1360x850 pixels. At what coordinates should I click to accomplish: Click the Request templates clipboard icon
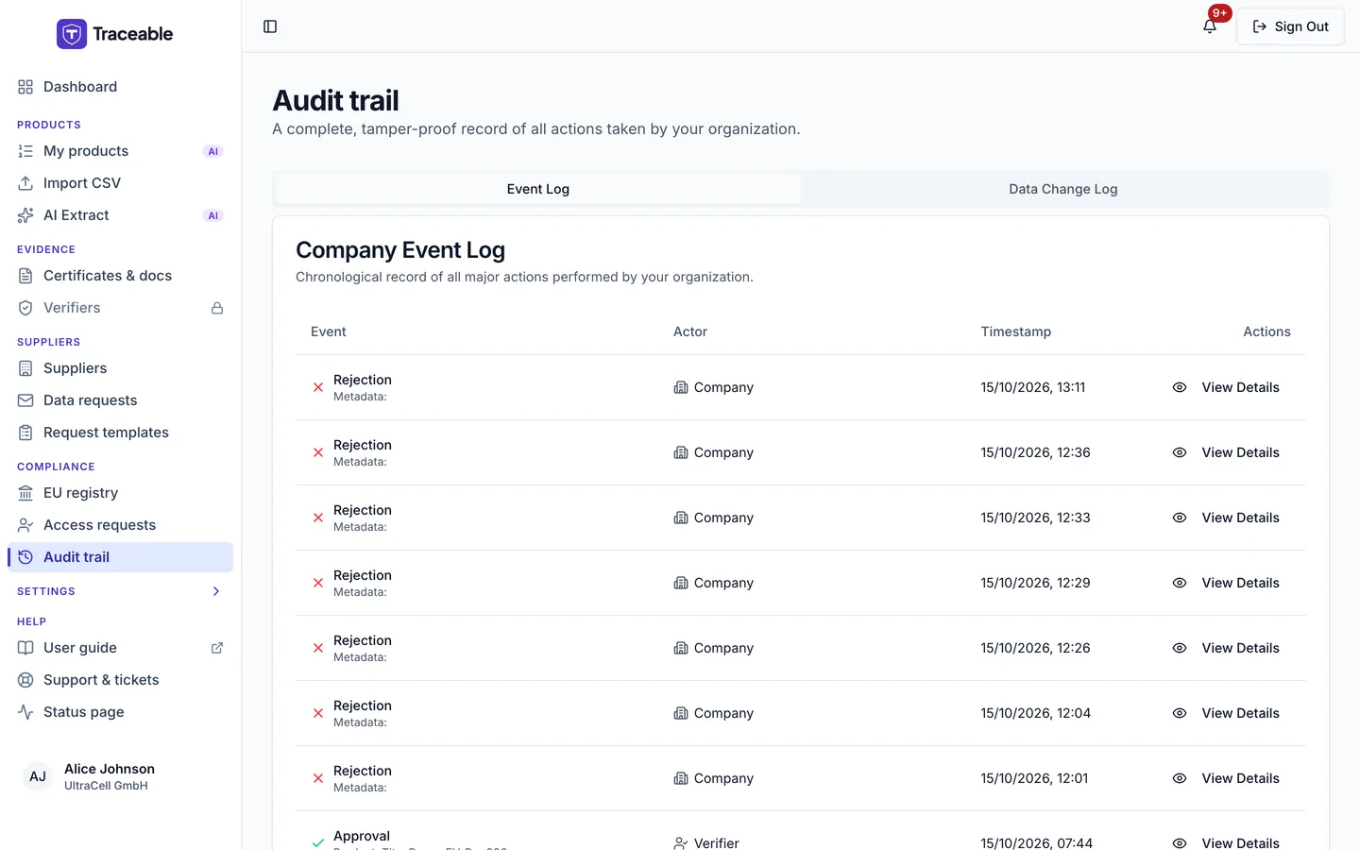pos(25,433)
